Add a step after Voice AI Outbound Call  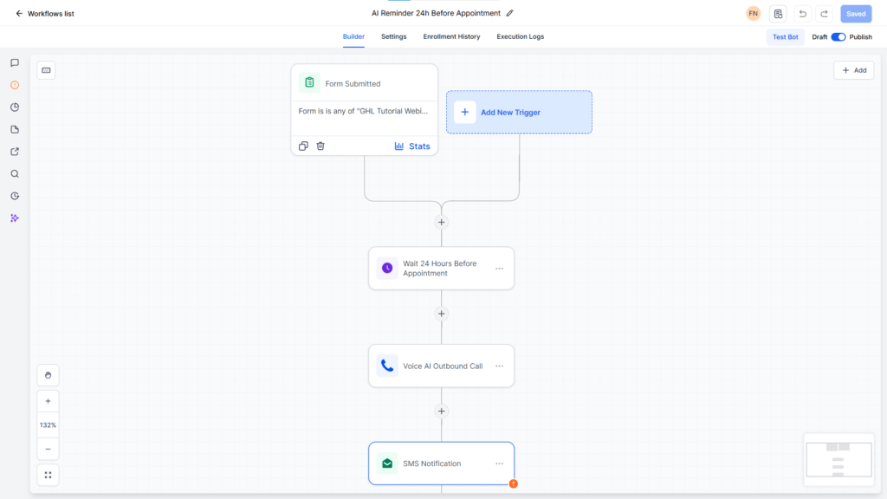[x=441, y=412]
